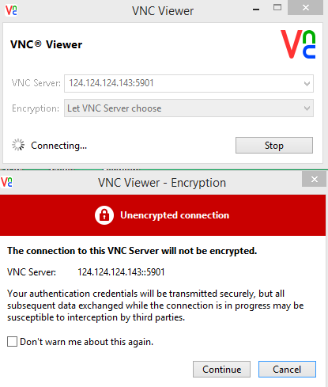Image resolution: width=328 pixels, height=387 pixels.
Task: Click the 124.124.124.143::5901 server text in dialog
Action: click(121, 272)
